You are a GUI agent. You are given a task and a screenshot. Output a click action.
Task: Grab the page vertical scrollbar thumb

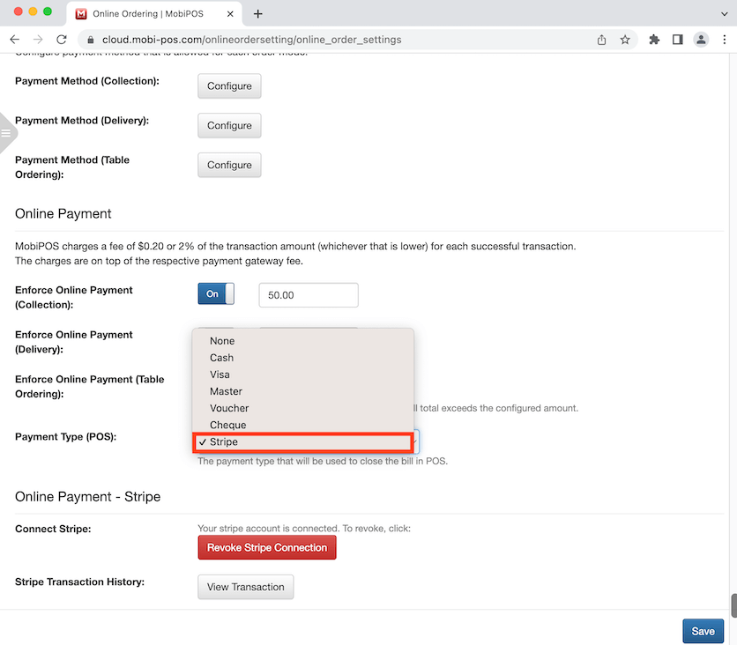733,605
